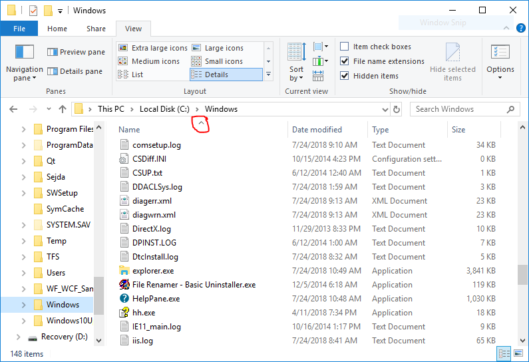The width and height of the screenshot is (529, 362).
Task: Switch layout to Large icons
Action: coord(218,48)
